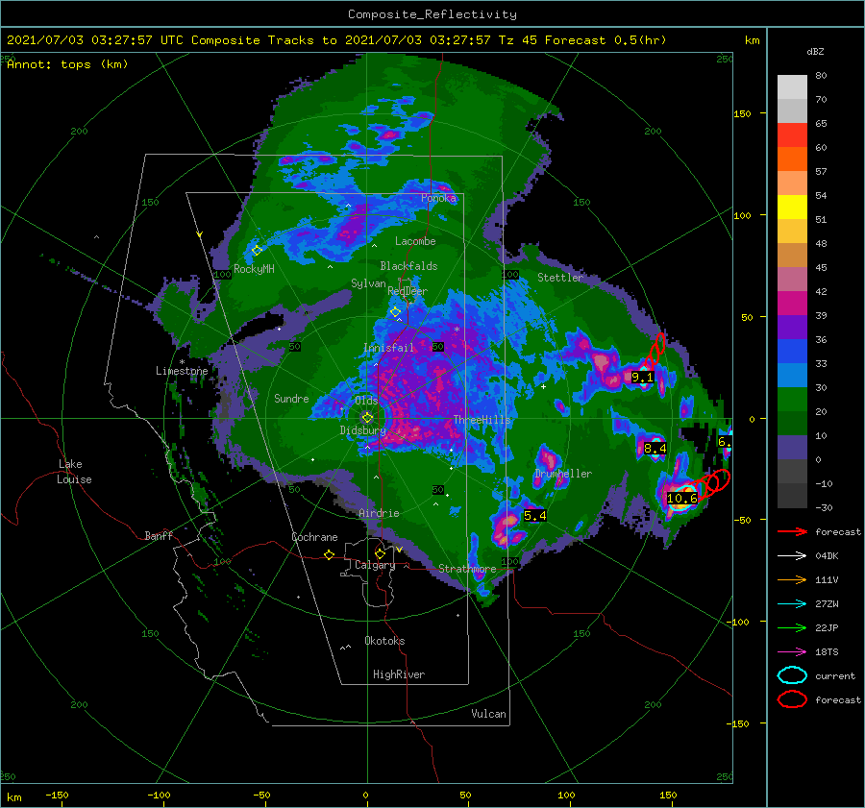This screenshot has width=865, height=808.
Task: Click yellow diamond marker near RockyMH
Action: [x=257, y=251]
